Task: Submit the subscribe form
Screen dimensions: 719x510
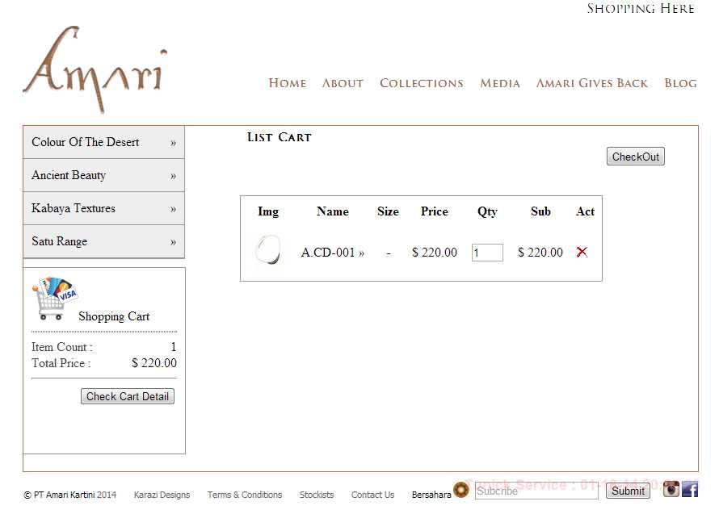Action: click(x=628, y=491)
